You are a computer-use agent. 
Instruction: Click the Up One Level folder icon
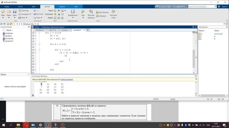[x=8, y=24]
